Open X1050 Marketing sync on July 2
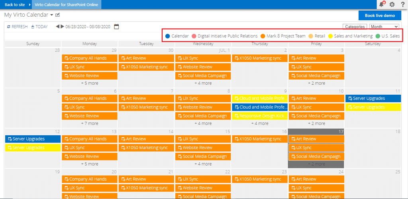Screen dimensions: 408x199 260,58
